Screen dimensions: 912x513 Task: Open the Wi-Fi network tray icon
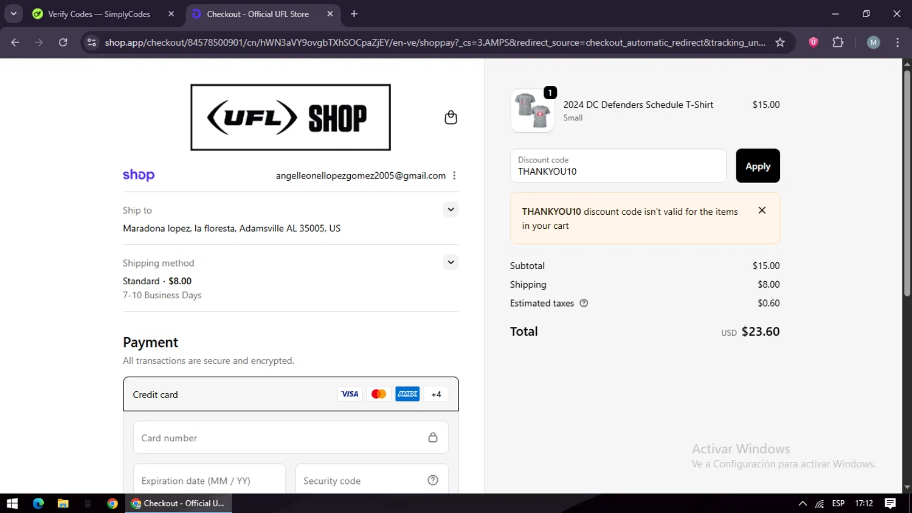(x=820, y=503)
